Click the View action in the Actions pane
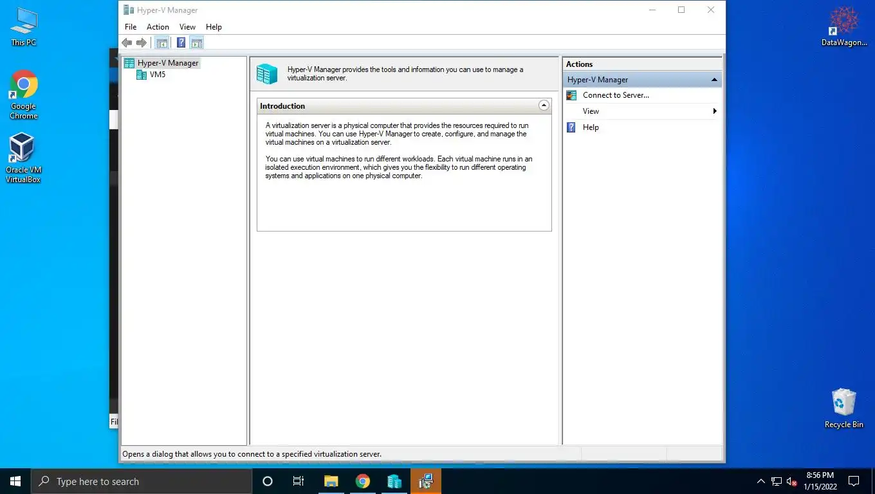The height and width of the screenshot is (494, 875). tap(591, 111)
